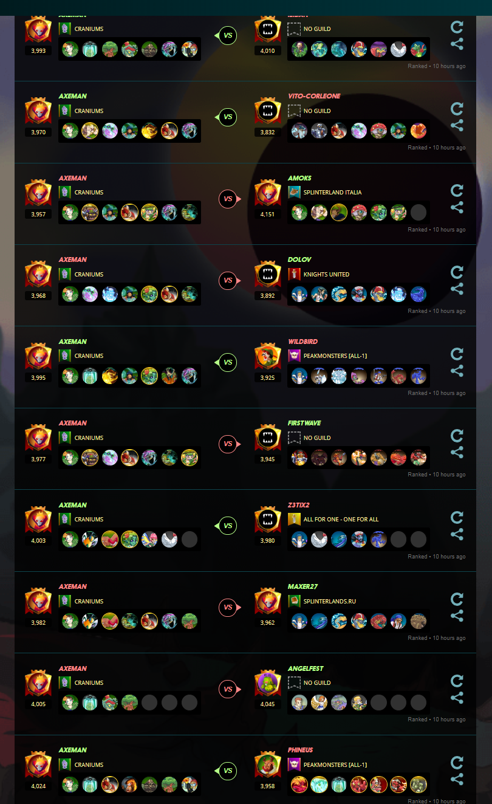Click the SPLINTERLAND ITALIA guild name
Viewport: 492px width, 804px height.
click(x=332, y=193)
